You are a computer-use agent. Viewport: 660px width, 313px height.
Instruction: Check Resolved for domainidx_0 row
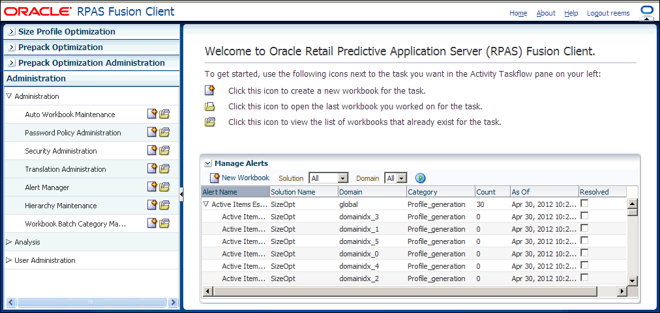click(x=584, y=252)
